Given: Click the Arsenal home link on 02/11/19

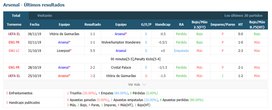Looking at the screenshot, I should [64, 42].
